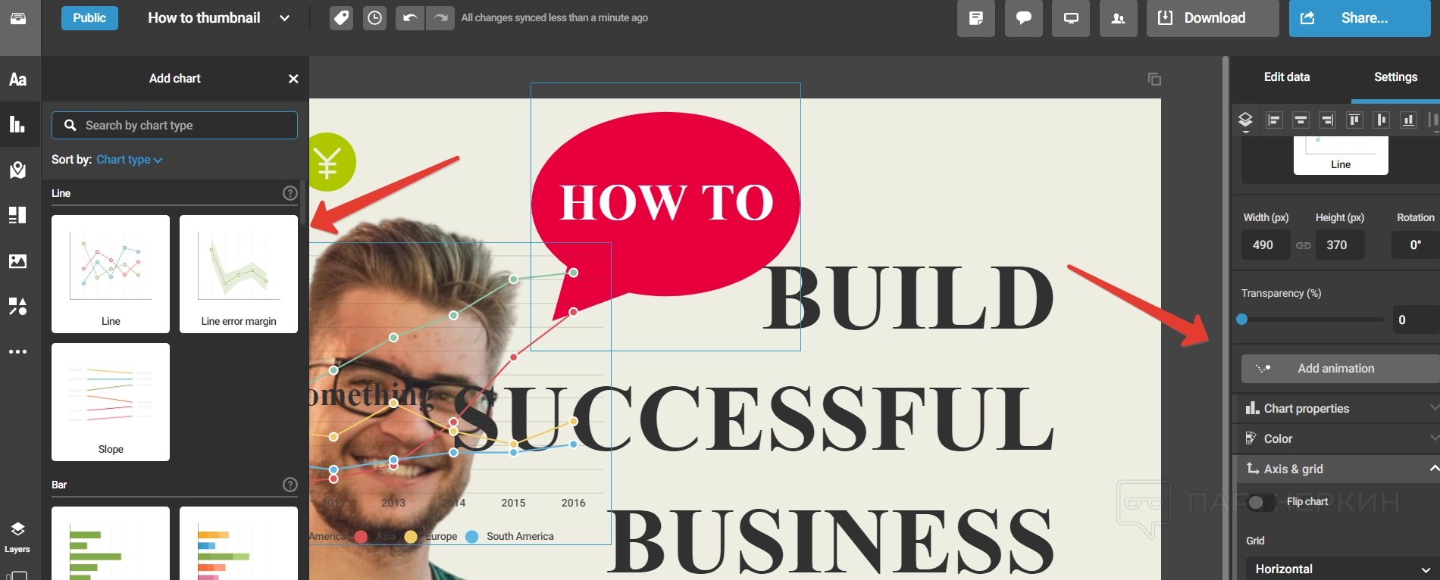Open the shapes tool in the left sidebar
This screenshot has width=1440, height=580.
point(18,306)
